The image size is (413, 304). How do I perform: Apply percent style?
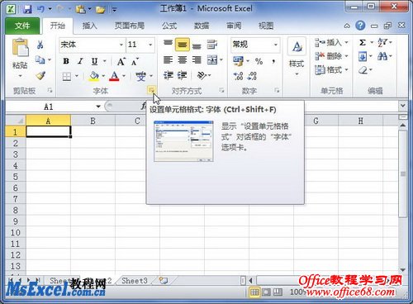pyautogui.click(x=259, y=61)
